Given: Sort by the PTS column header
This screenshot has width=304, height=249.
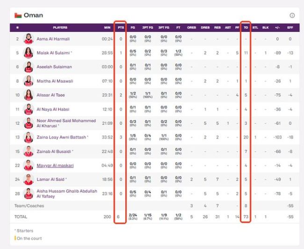Looking at the screenshot, I should point(121,28).
